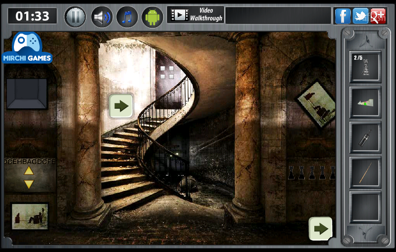The image size is (396, 252).
Task: Share on Twitter
Action: click(360, 16)
